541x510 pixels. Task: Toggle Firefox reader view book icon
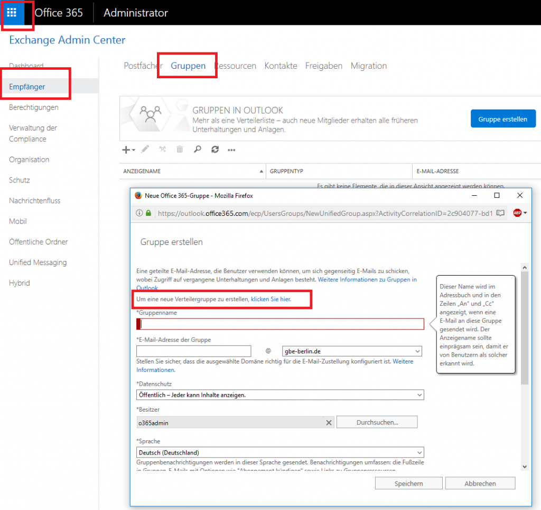pyautogui.click(x=500, y=213)
